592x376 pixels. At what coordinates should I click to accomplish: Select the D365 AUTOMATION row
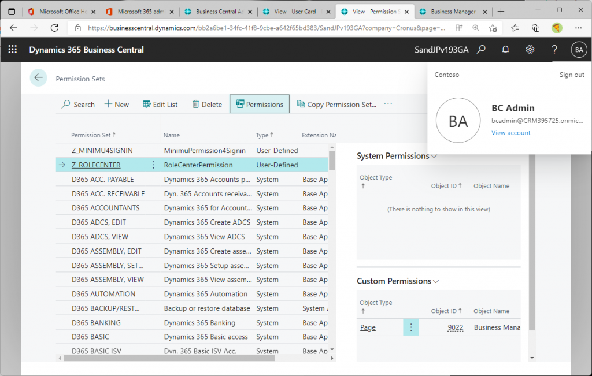(192, 294)
